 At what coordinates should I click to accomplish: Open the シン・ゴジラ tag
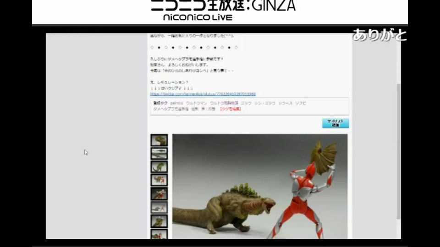264,103
